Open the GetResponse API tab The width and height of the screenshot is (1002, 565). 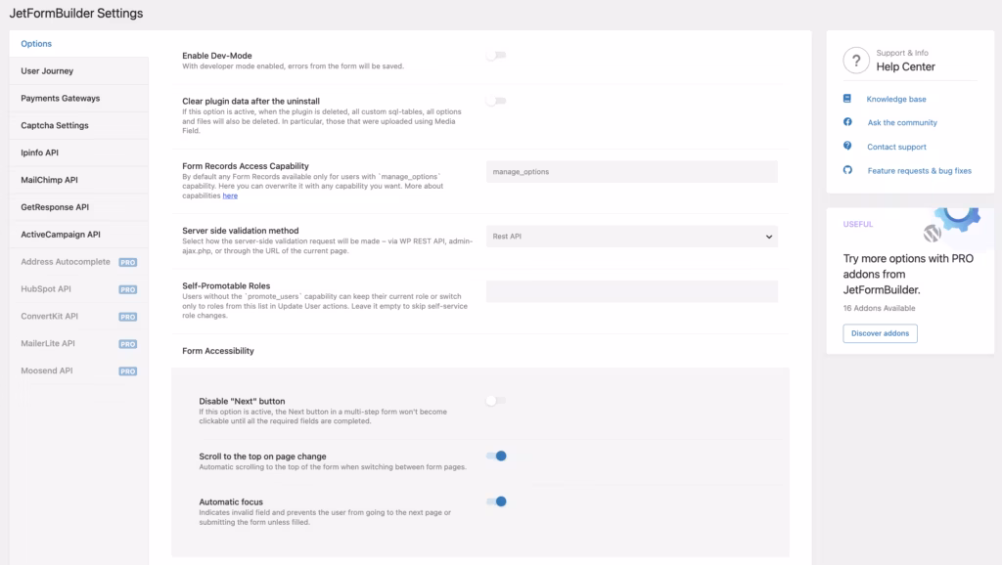78,207
